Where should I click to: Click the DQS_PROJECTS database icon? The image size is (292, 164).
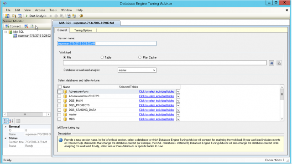(65, 105)
